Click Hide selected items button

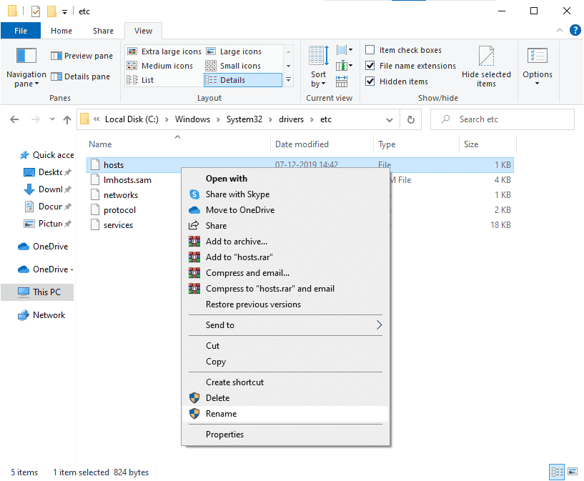486,67
